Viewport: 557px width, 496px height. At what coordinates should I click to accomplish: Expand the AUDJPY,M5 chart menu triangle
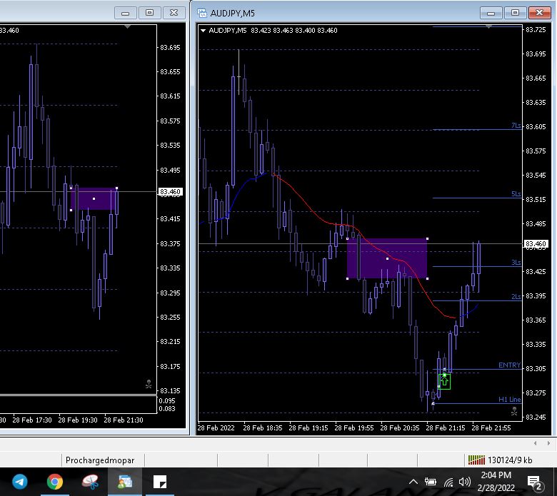tap(204, 31)
